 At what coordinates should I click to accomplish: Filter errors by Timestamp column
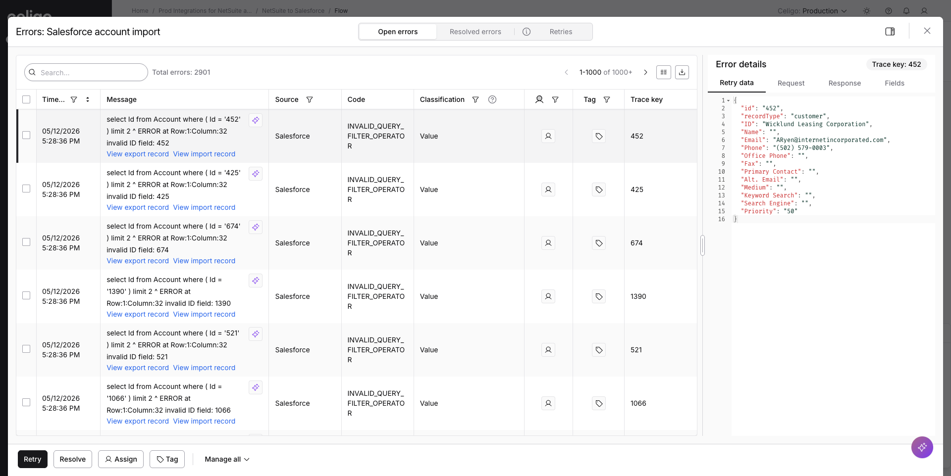pyautogui.click(x=74, y=99)
